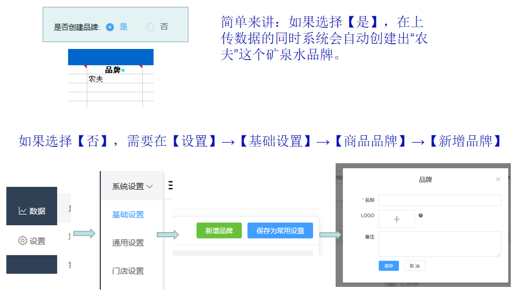The image size is (524, 299).
Task: Close the 品牌 dialog with the X
Action: 498,180
